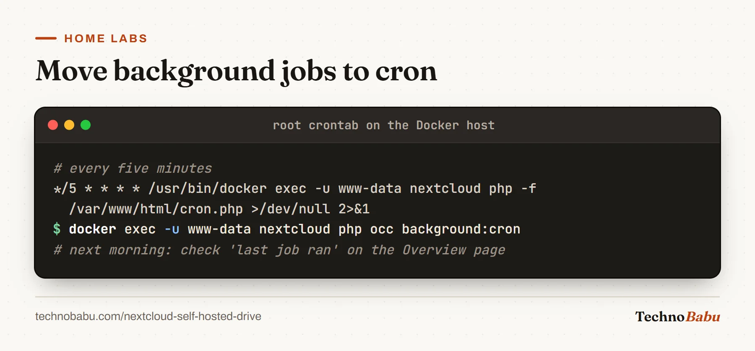Click the green maximize dot in terminal
The image size is (755, 351).
(x=86, y=125)
